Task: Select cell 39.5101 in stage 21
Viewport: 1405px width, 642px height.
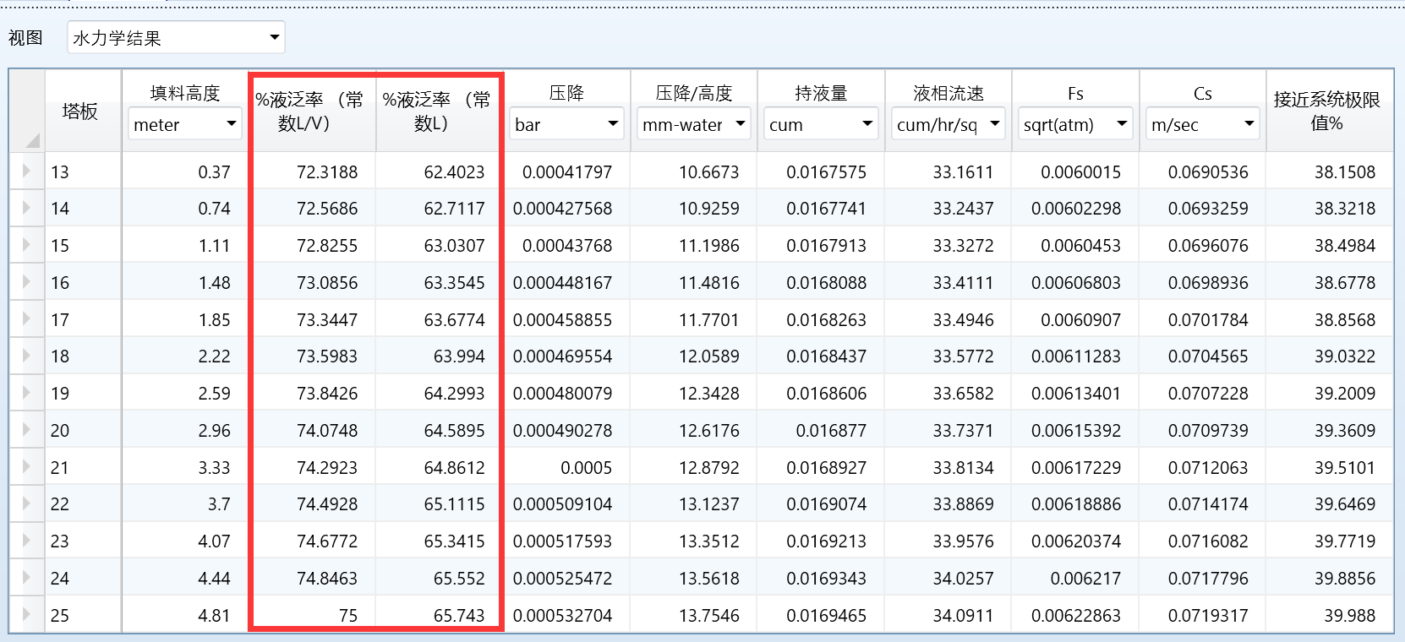Action: (1330, 467)
